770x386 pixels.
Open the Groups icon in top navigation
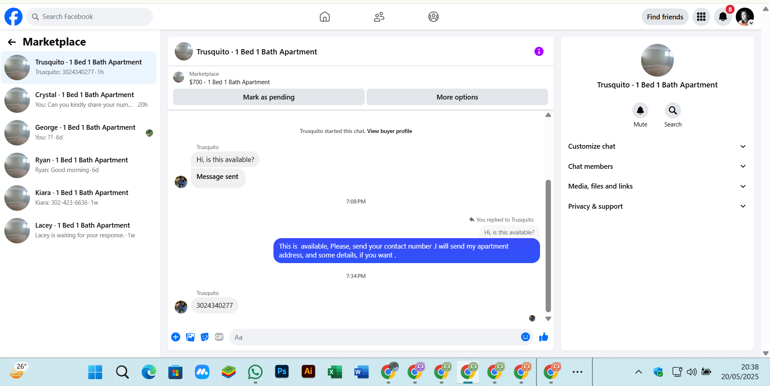tap(433, 17)
